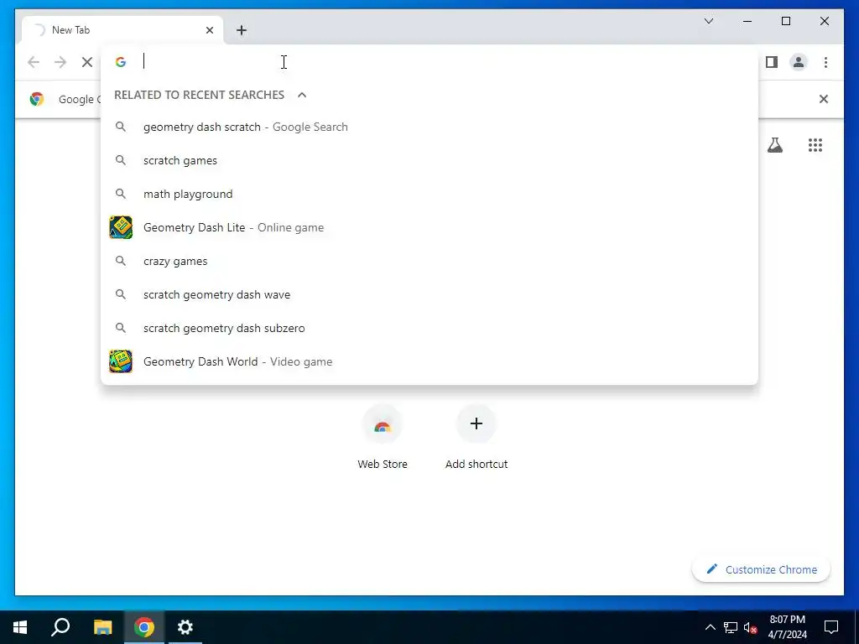The image size is (859, 644).
Task: Open the Chrome three-dot menu
Action: tap(825, 62)
